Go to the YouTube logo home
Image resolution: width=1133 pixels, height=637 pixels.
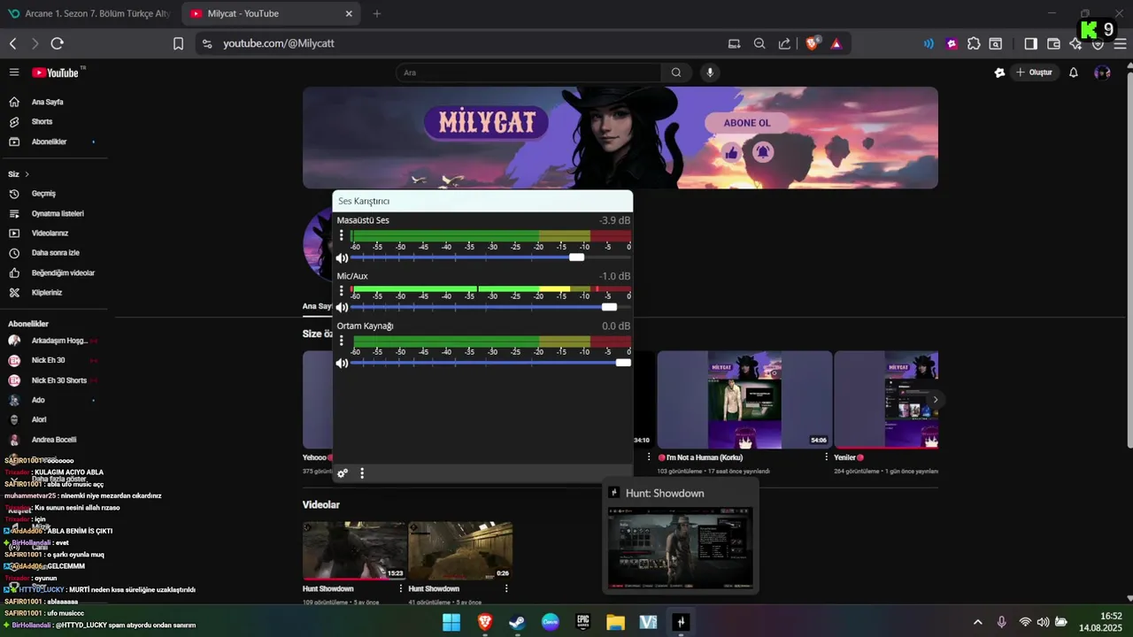[56, 73]
